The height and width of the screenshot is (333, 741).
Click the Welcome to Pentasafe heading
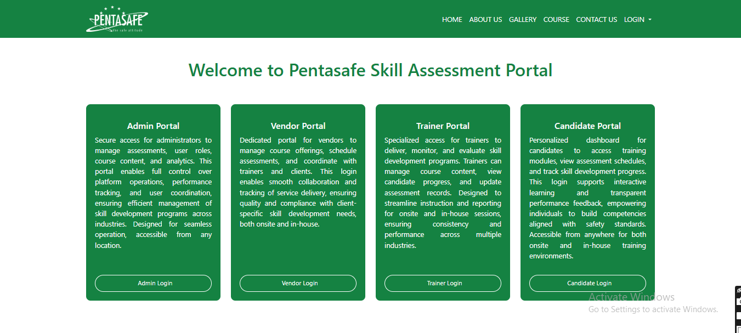[x=370, y=70]
